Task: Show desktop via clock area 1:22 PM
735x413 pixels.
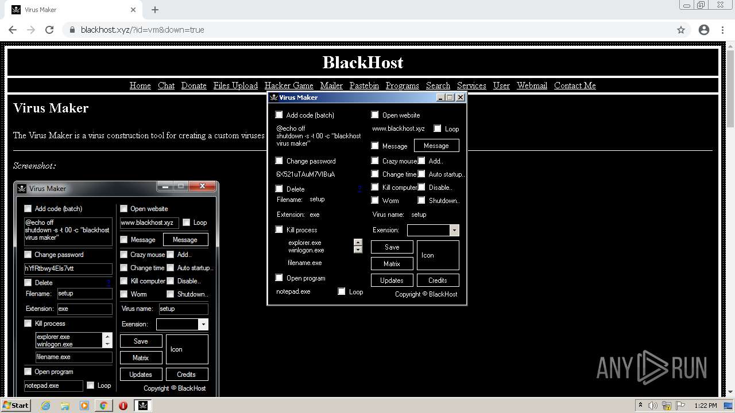Action: (705, 406)
